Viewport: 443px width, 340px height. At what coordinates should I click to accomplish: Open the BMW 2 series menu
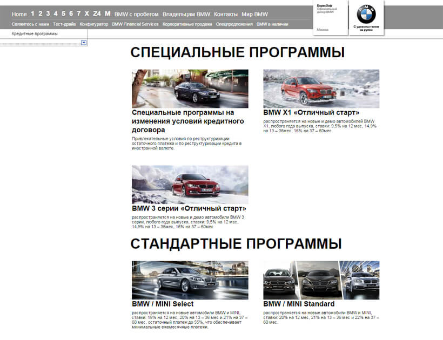pos(40,13)
